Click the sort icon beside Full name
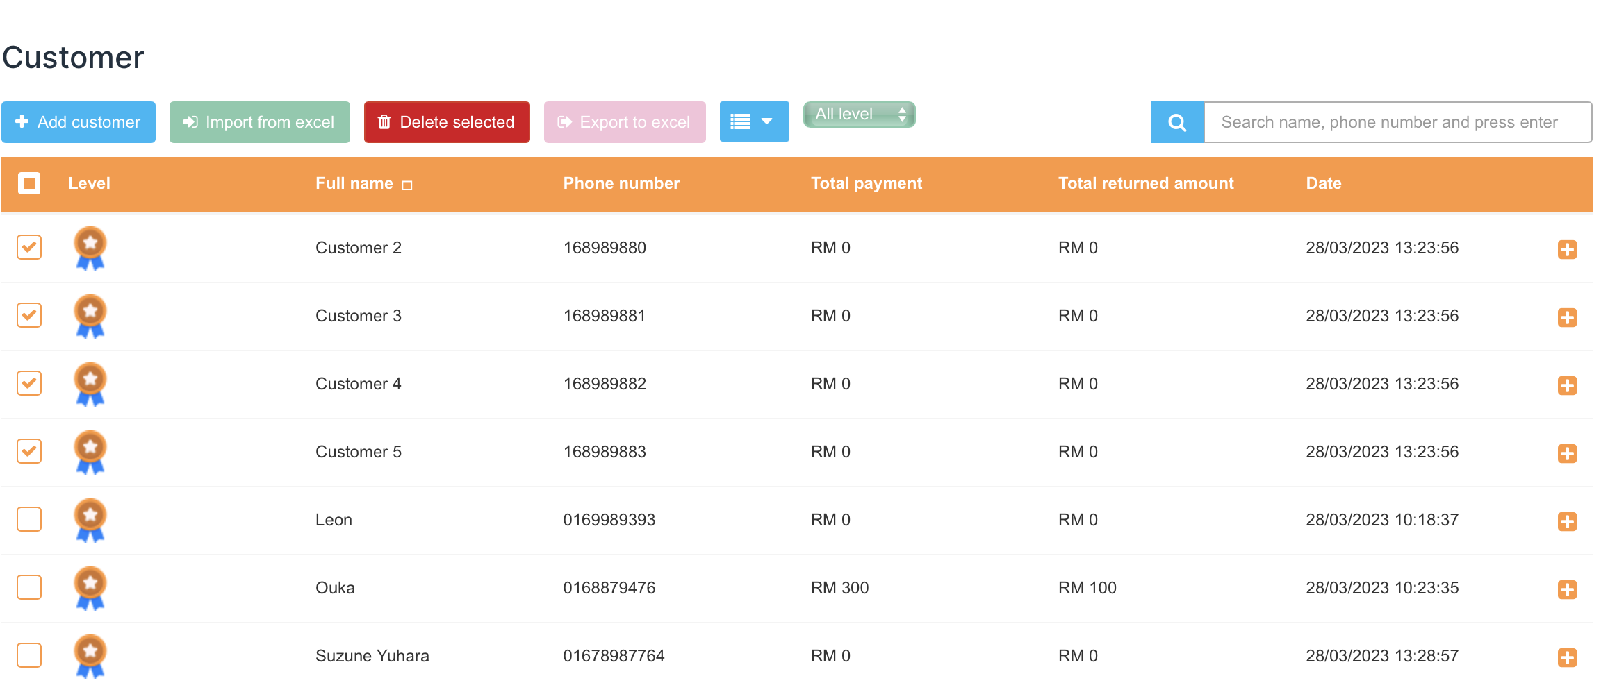 pos(407,185)
